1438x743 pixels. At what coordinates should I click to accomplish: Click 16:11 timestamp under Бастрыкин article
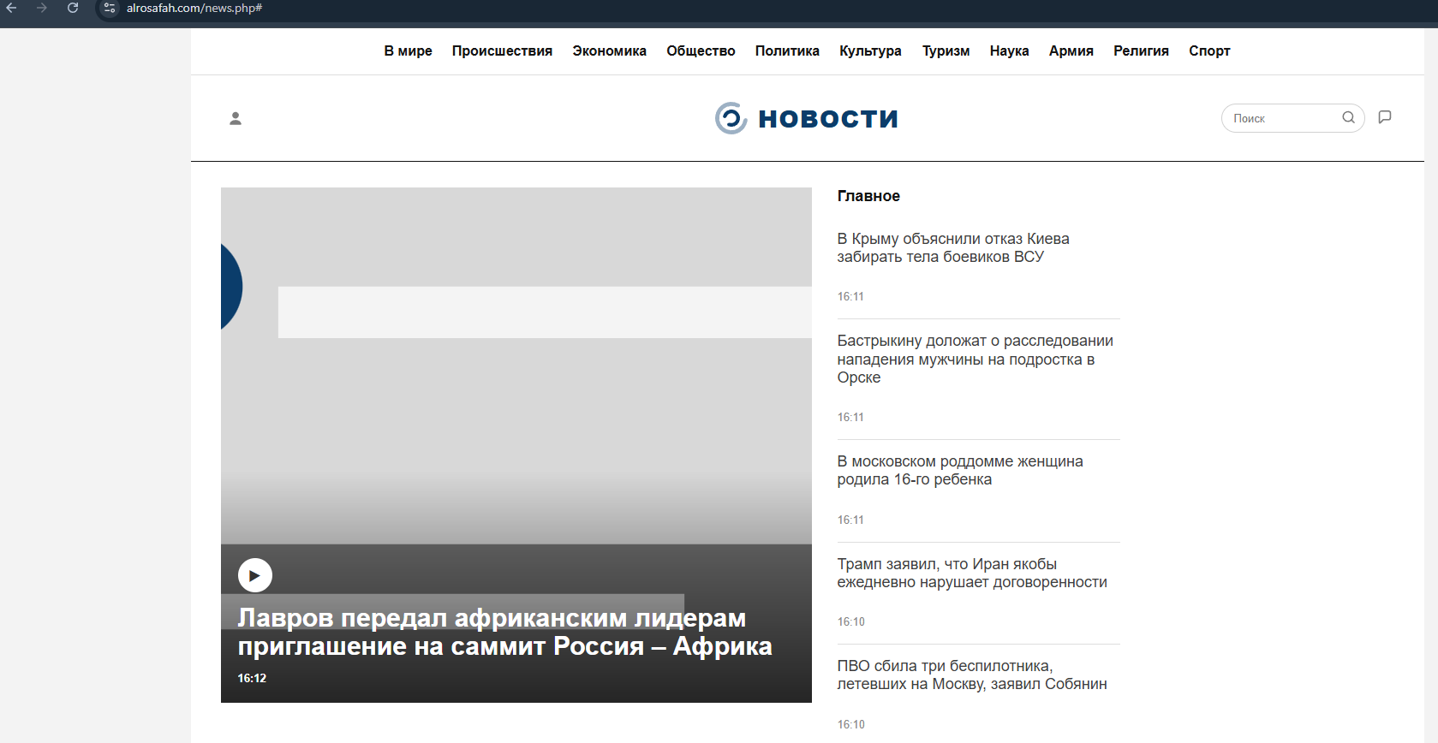click(x=850, y=417)
